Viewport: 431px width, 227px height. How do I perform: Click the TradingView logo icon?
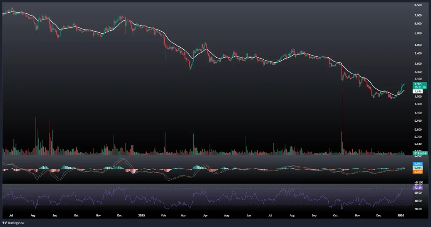click(5, 223)
